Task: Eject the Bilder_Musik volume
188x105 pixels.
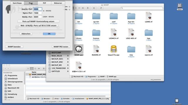Action: pyautogui.click(x=68, y=56)
